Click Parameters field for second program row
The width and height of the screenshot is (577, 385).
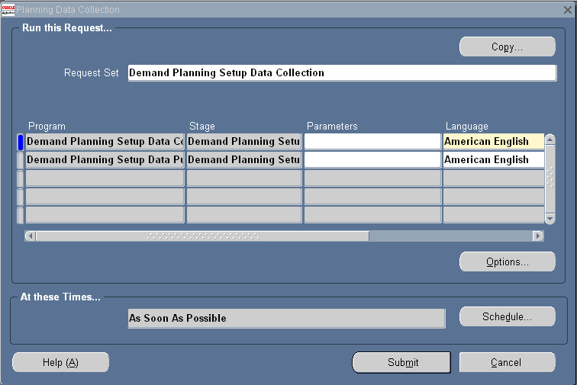click(372, 160)
